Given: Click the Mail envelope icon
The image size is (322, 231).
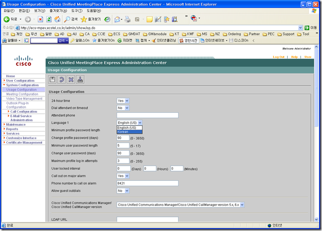Looking at the screenshot, I should click(x=117, y=19).
